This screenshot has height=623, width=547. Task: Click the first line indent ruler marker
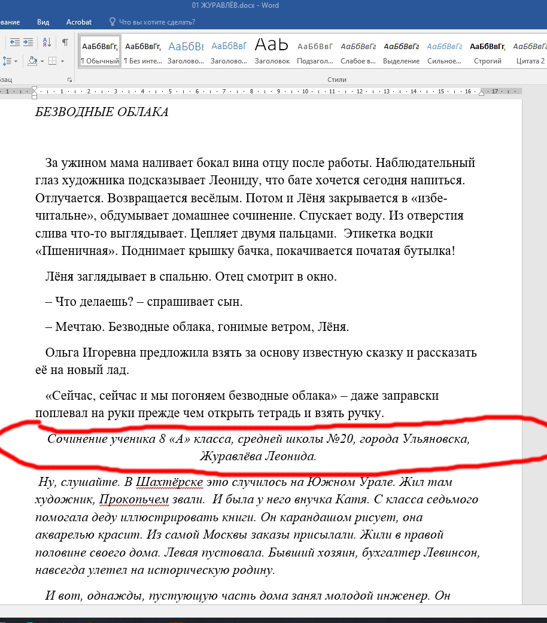click(35, 88)
